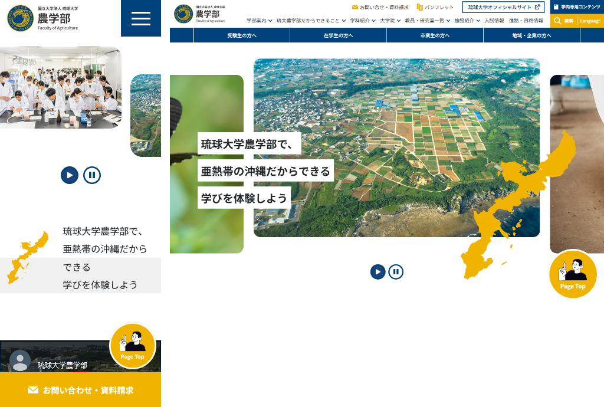Click the 琉球大学農学部 video avatar icon
This screenshot has height=407, width=604.
[20, 361]
